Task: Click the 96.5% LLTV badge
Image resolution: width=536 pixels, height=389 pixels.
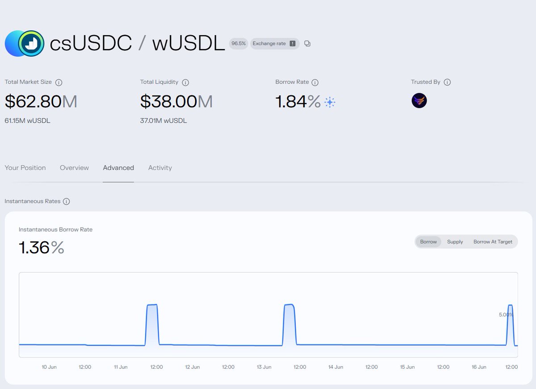Action: click(239, 44)
